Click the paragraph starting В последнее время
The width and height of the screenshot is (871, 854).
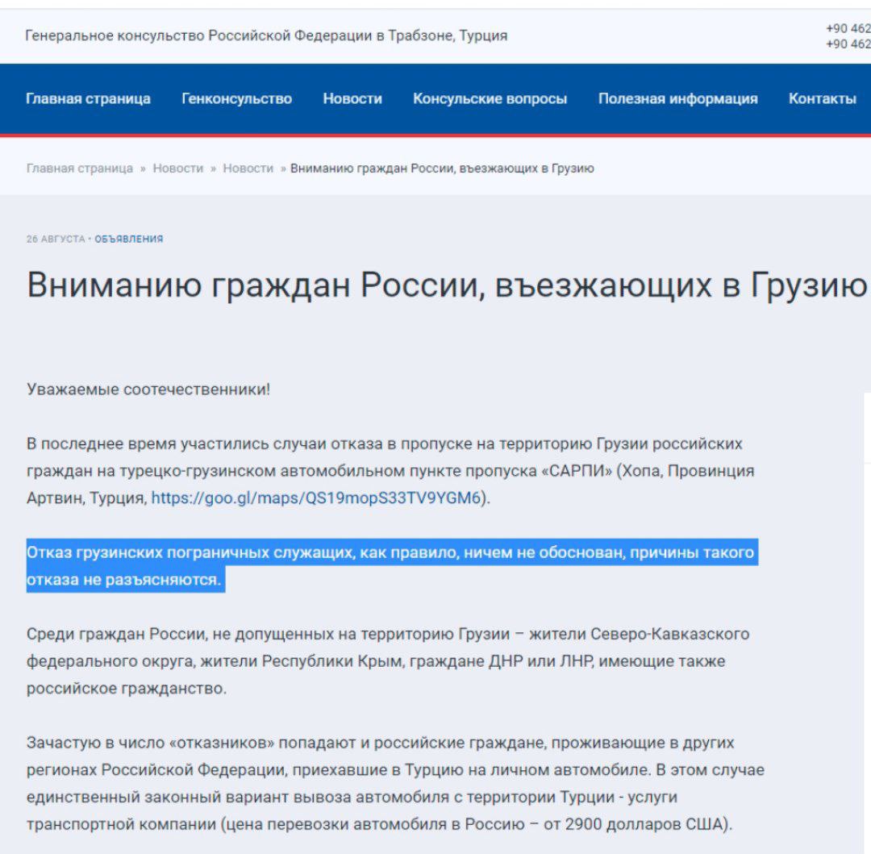pos(390,470)
